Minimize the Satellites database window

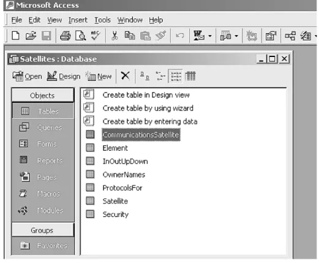click(x=261, y=59)
